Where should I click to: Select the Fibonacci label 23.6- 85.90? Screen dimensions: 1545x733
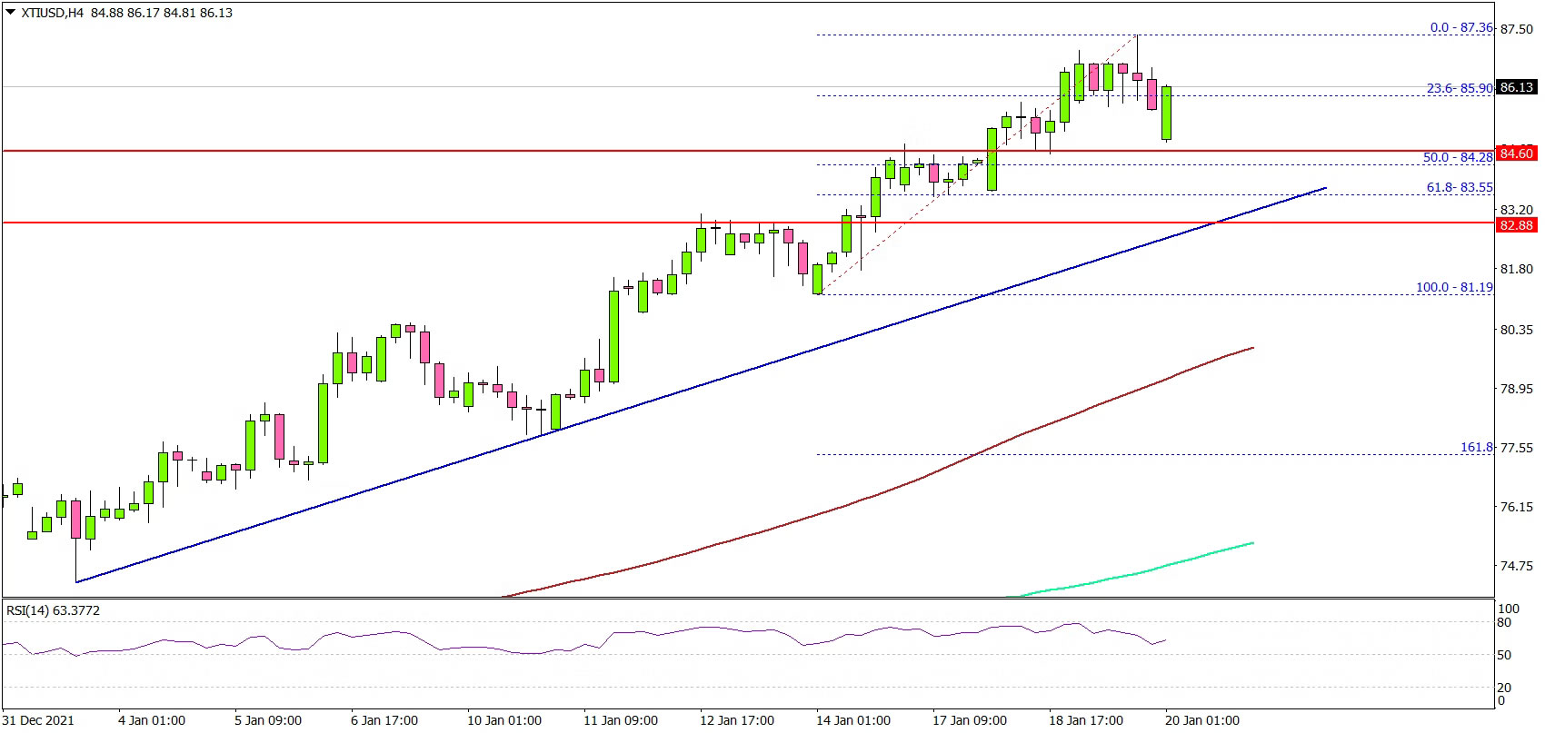point(1460,88)
